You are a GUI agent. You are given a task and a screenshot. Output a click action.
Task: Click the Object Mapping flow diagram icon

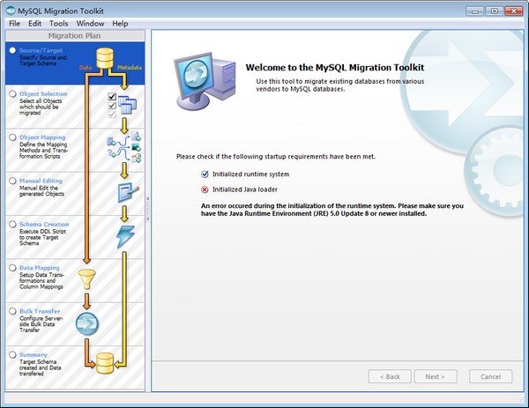point(123,147)
